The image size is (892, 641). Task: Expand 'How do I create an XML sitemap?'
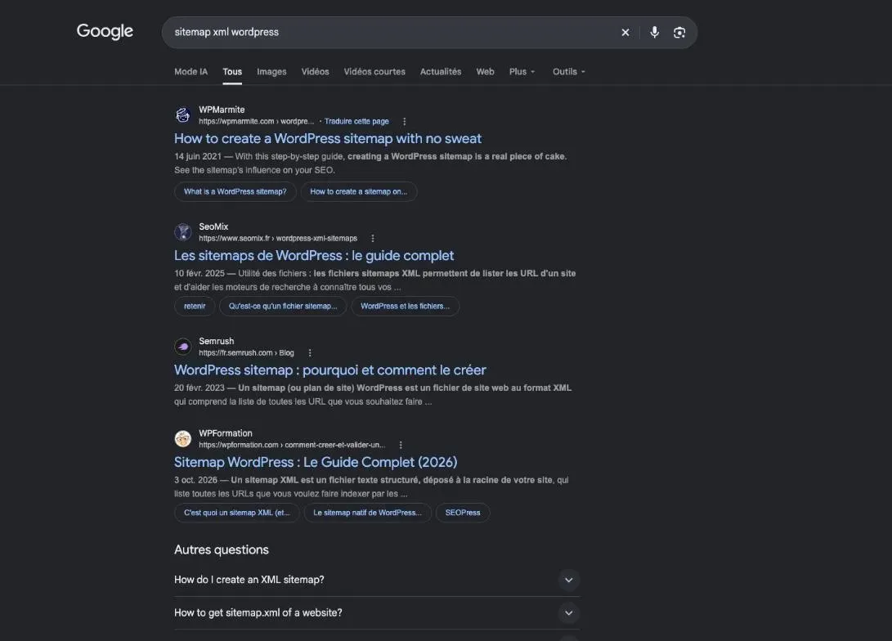377,580
